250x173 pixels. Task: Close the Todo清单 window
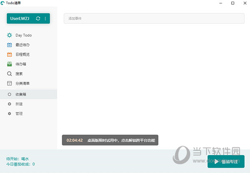[x=245, y=3]
